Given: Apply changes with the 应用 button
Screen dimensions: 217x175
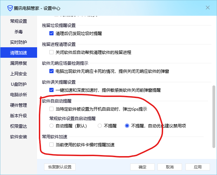Looking at the screenshot, I should pos(198,167).
